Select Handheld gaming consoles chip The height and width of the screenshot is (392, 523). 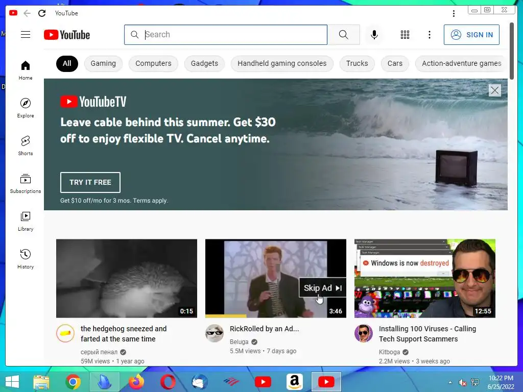(x=282, y=64)
